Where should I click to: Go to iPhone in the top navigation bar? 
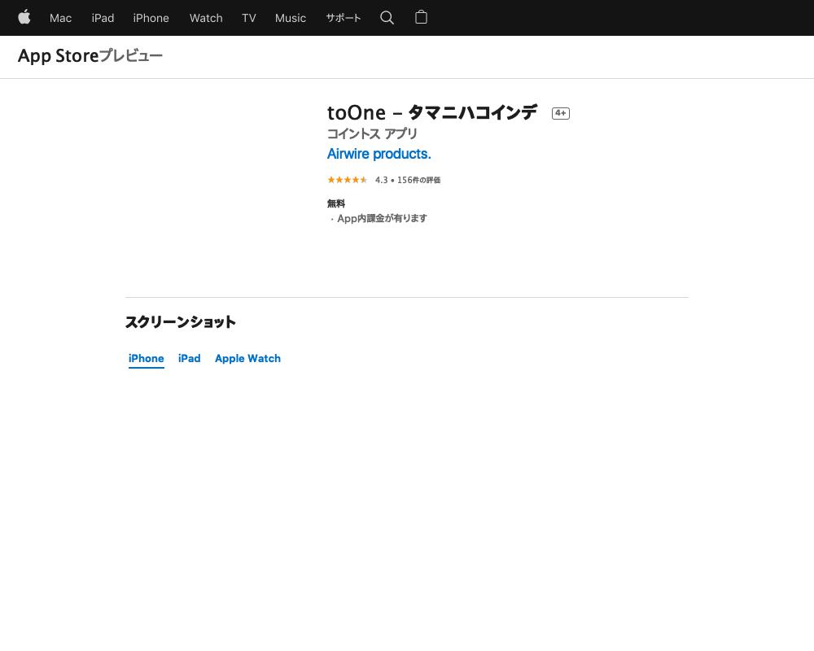(151, 18)
